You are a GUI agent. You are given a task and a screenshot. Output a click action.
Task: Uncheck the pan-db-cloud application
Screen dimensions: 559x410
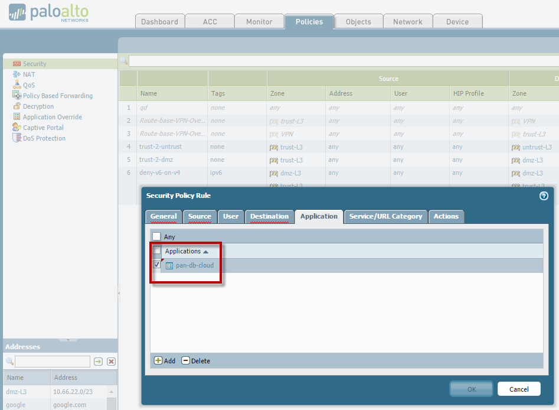(x=156, y=264)
